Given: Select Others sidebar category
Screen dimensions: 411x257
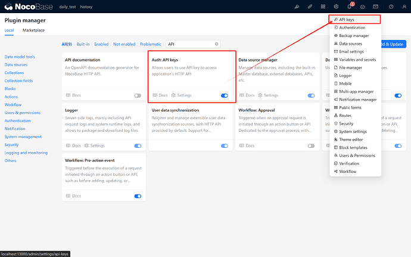Looking at the screenshot, I should pos(11,160).
